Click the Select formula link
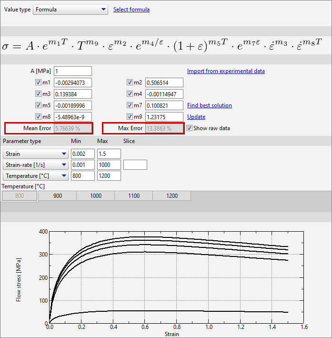332x338 pixels. (x=131, y=10)
